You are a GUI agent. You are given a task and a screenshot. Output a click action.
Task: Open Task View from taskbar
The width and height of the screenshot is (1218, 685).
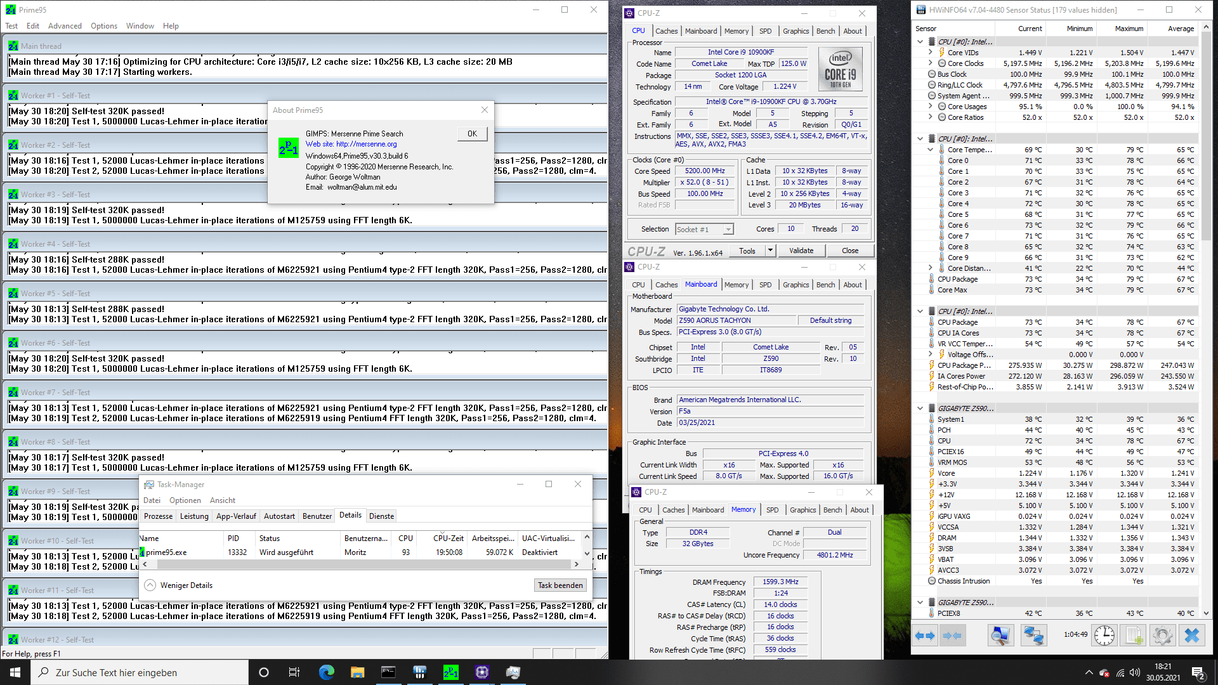pyautogui.click(x=294, y=672)
